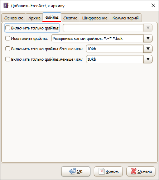
Task: Switch to the Основное tab
Action: 14,18
